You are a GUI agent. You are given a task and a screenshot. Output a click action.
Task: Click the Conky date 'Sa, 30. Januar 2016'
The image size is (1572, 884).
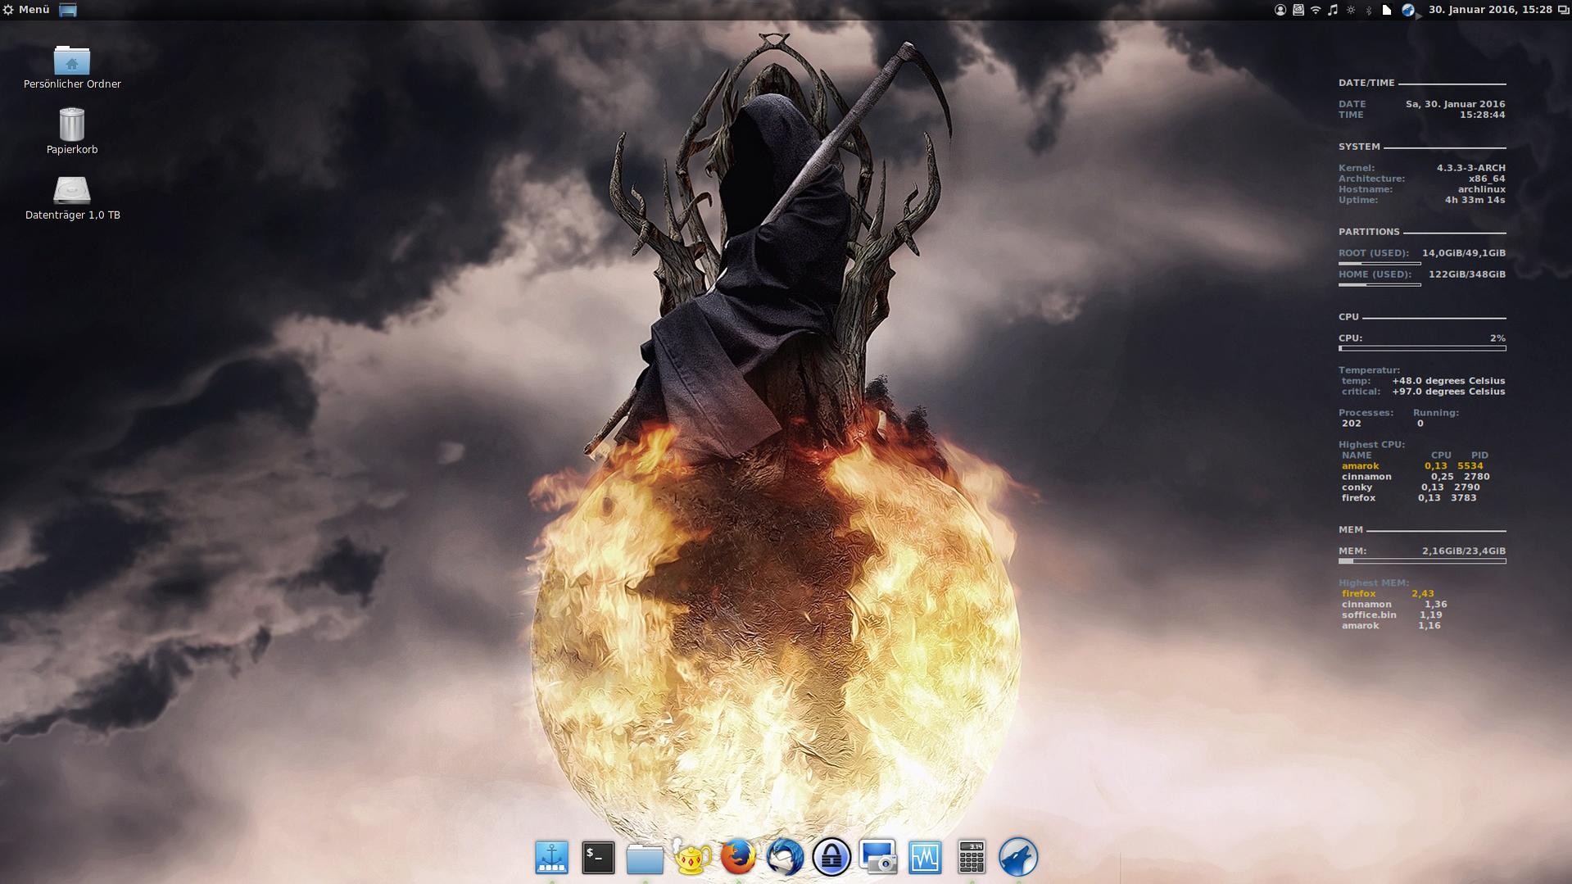click(x=1455, y=104)
